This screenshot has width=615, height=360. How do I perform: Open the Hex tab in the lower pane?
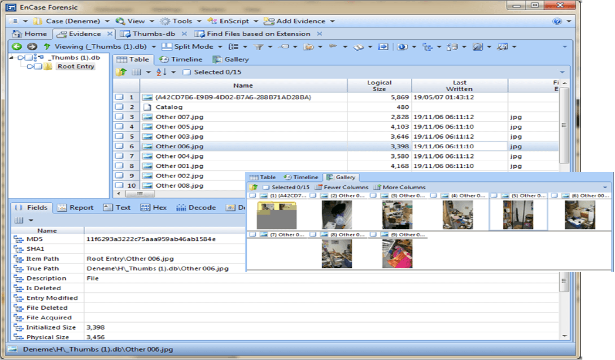154,207
